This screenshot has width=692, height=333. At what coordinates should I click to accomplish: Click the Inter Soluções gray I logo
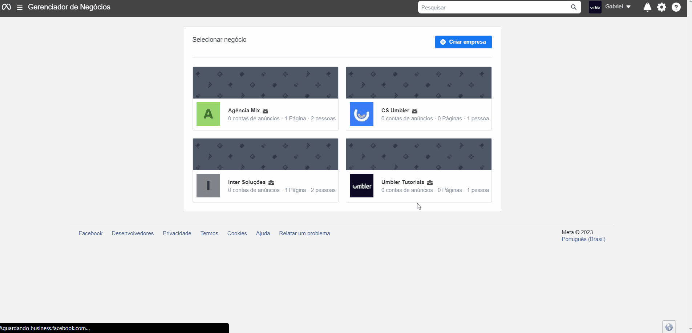tap(208, 185)
